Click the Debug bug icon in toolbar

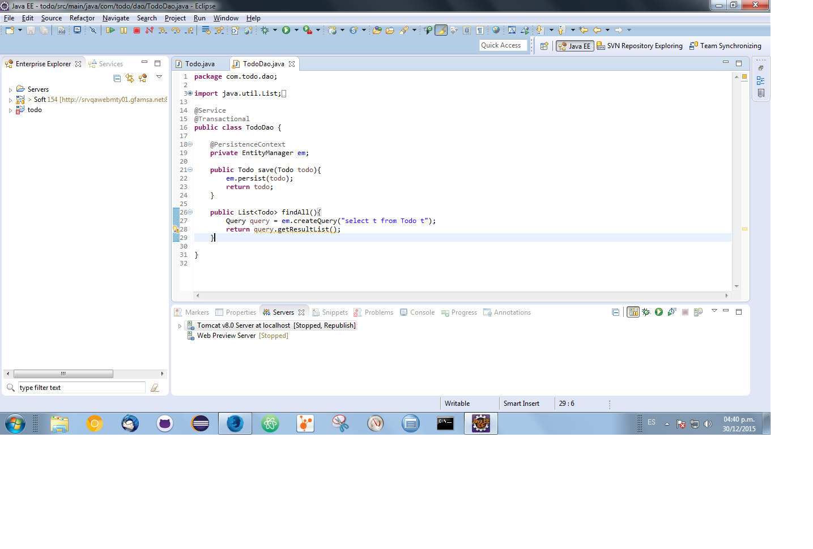(x=265, y=30)
